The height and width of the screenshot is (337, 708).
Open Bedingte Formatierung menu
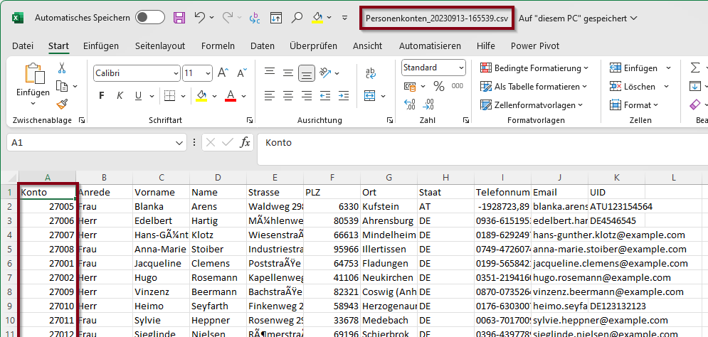(534, 68)
